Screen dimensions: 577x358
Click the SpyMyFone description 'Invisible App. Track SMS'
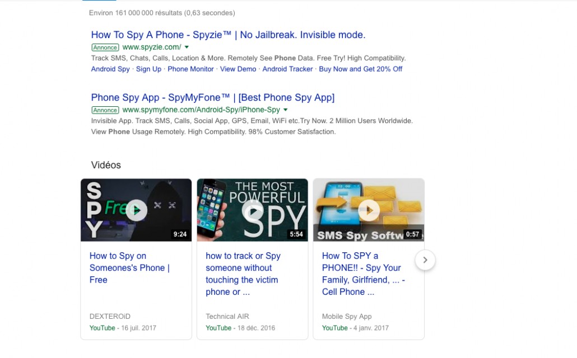click(252, 126)
